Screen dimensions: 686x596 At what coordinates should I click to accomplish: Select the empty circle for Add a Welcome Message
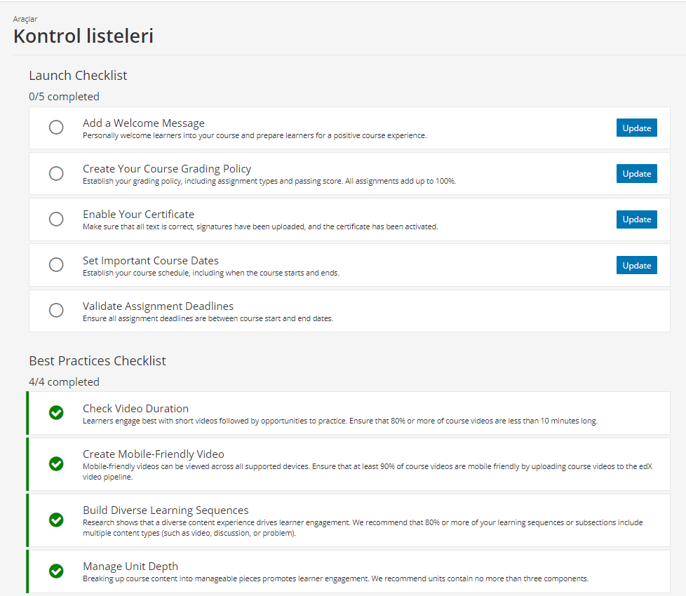(56, 127)
